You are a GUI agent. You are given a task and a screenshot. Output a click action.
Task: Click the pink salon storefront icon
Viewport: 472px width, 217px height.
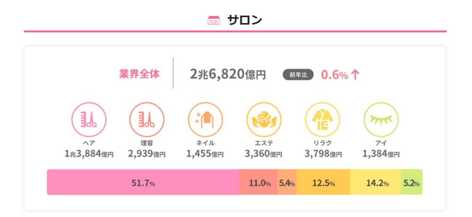213,20
